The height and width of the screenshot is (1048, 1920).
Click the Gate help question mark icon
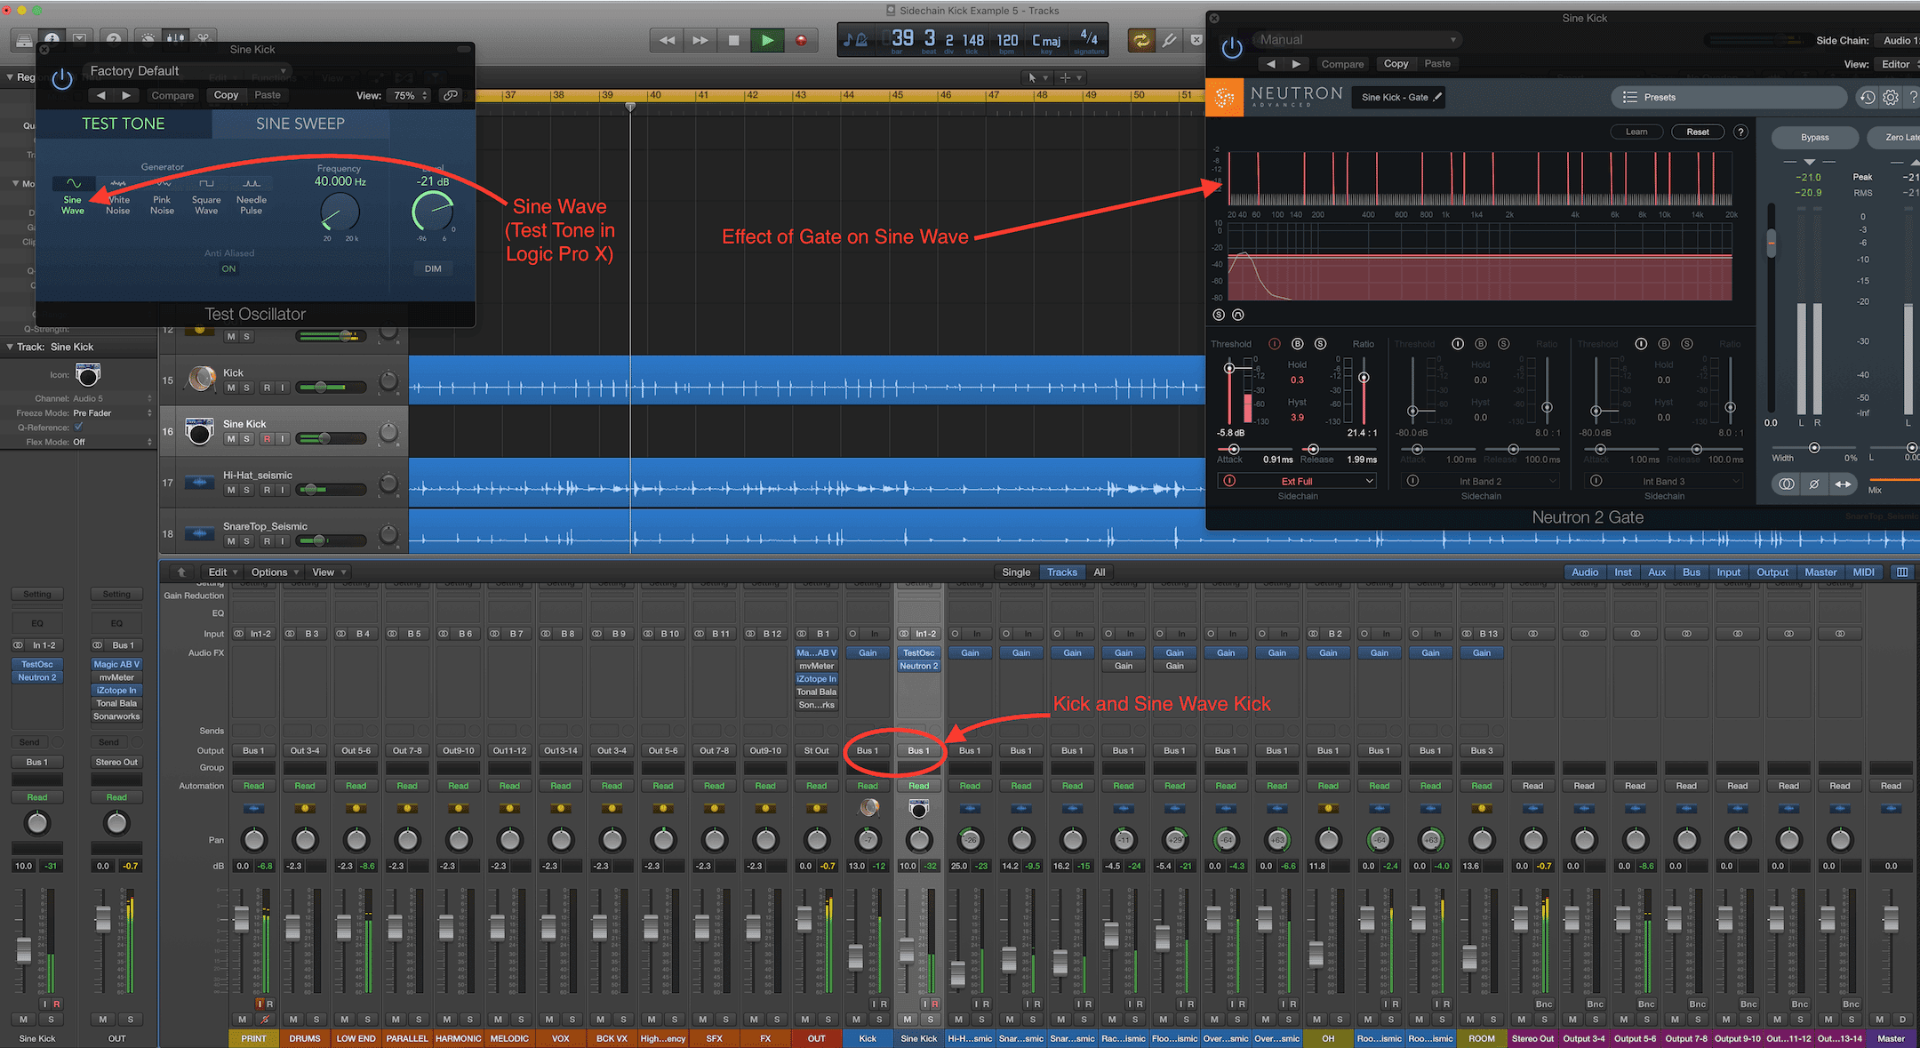1740,132
